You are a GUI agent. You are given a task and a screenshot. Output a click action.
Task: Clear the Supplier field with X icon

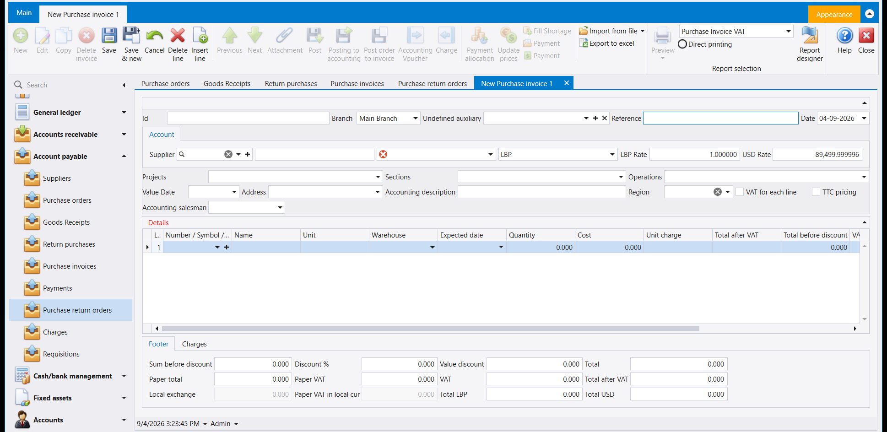click(228, 154)
